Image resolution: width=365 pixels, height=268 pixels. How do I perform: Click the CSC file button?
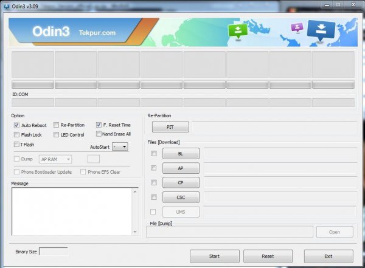point(181,198)
